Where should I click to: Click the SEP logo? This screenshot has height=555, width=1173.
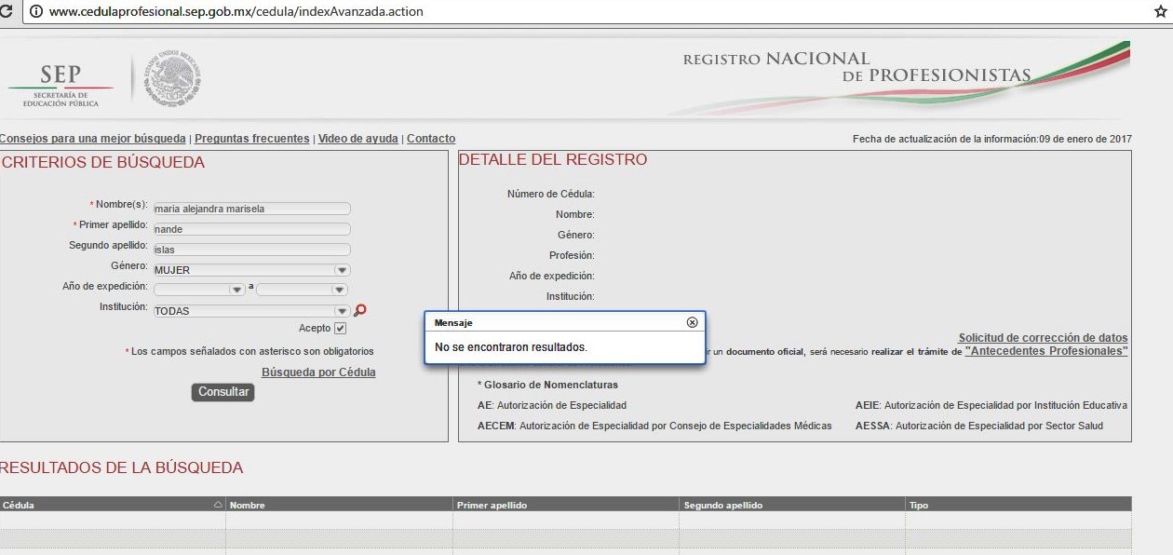click(x=61, y=82)
